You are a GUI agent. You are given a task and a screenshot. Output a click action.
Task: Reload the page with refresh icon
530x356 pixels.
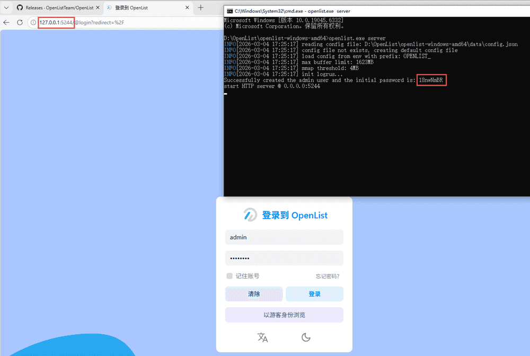(x=20, y=23)
